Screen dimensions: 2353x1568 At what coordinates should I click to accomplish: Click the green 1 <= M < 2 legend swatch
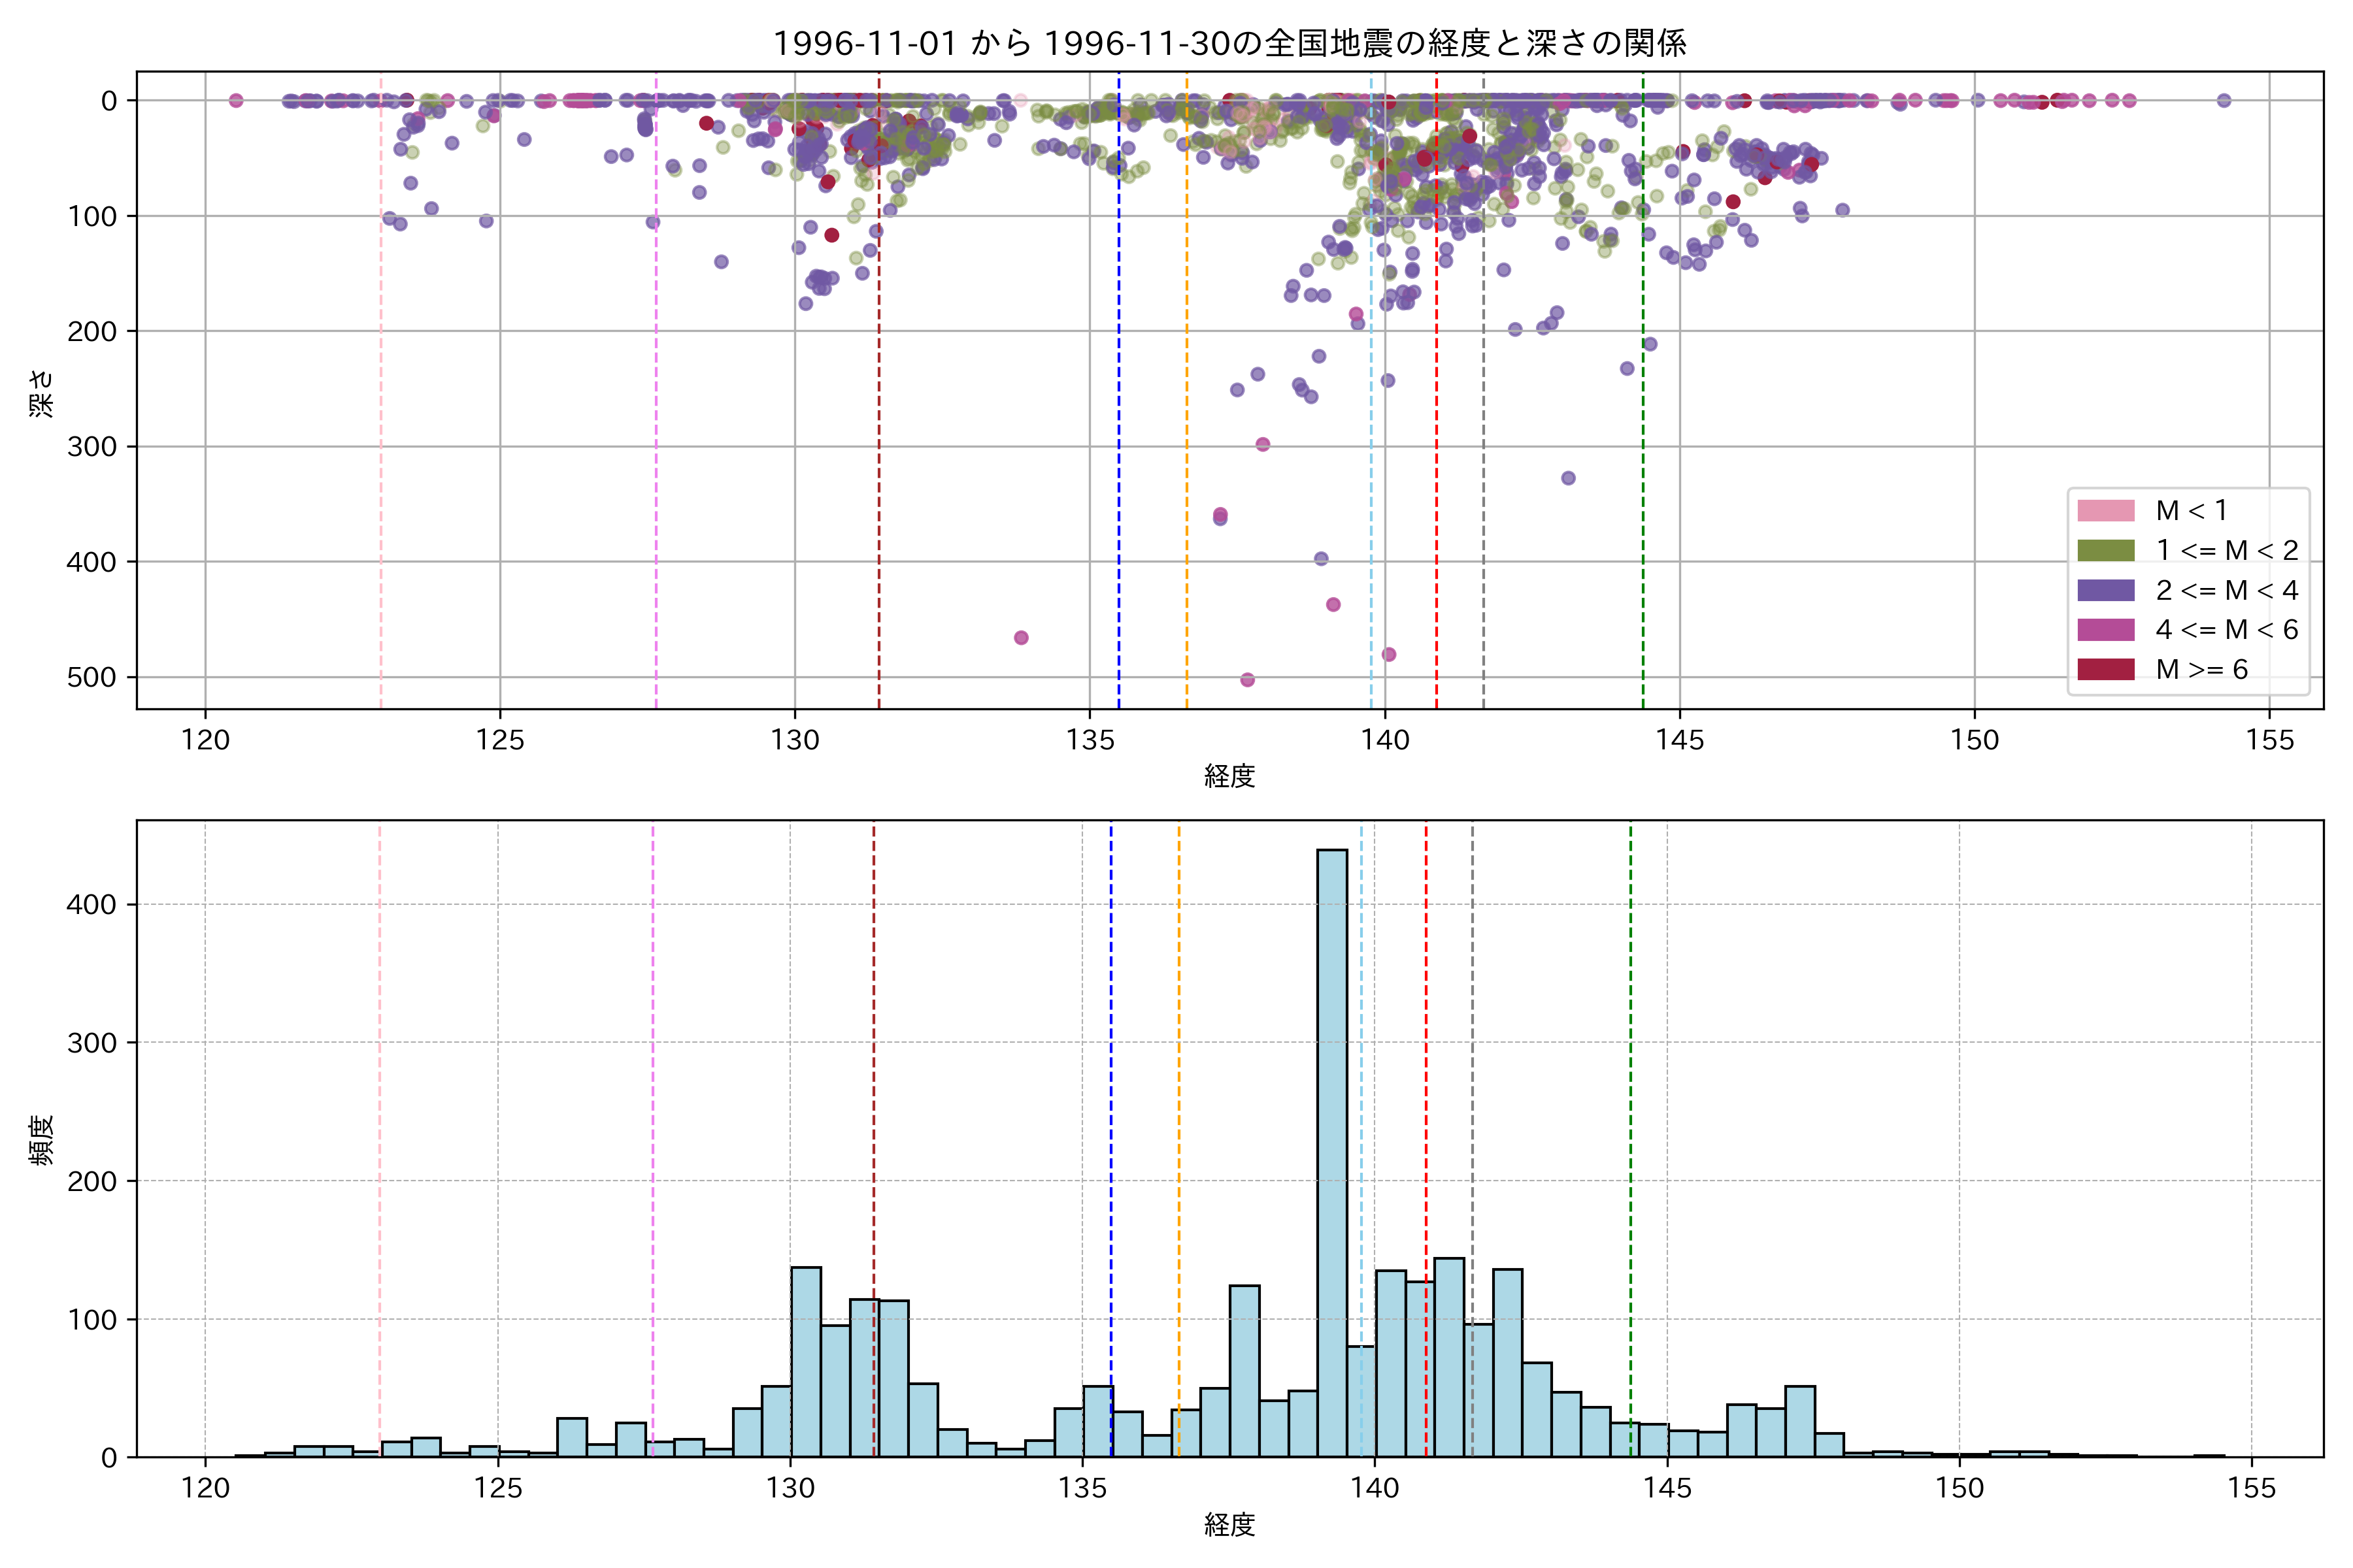pyautogui.click(x=2105, y=551)
